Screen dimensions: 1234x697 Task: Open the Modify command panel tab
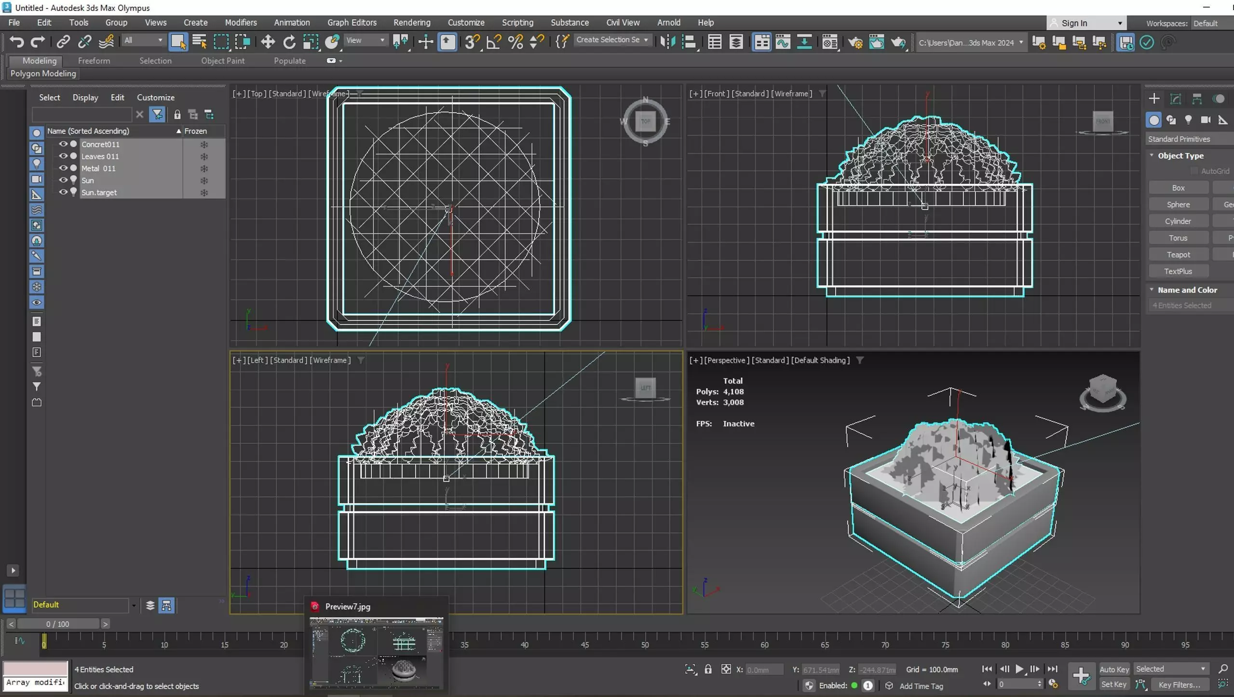click(x=1176, y=99)
